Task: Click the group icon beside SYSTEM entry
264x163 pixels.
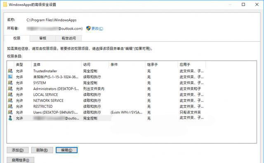Action: coord(10,83)
